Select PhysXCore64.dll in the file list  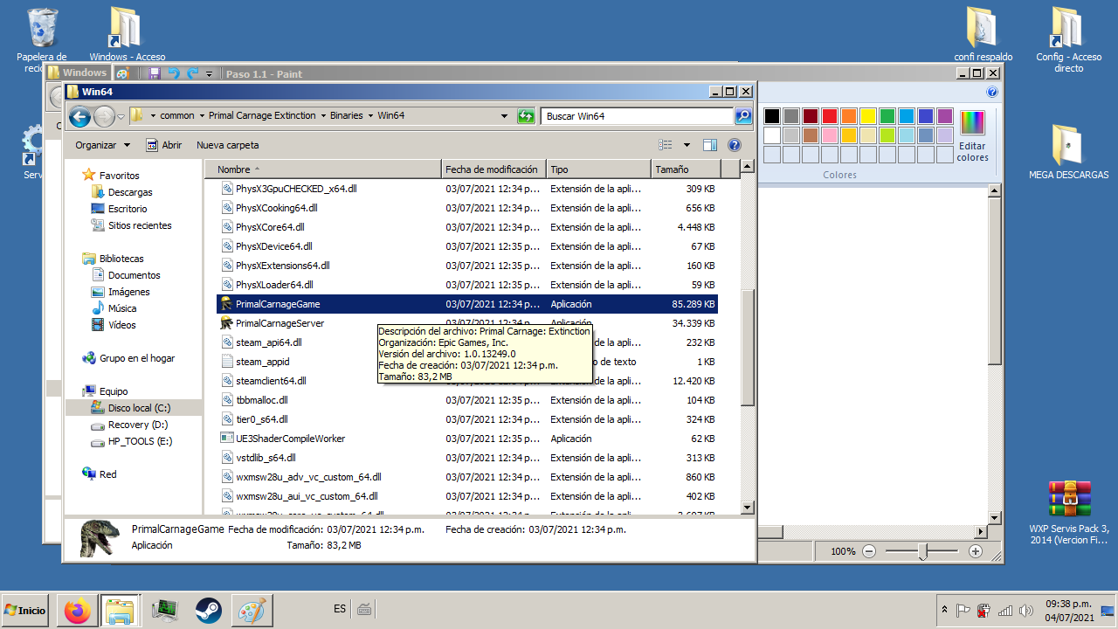(x=270, y=227)
